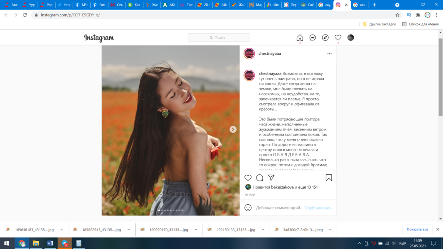Open the Explore compass icon
The height and width of the screenshot is (249, 443).
click(325, 38)
